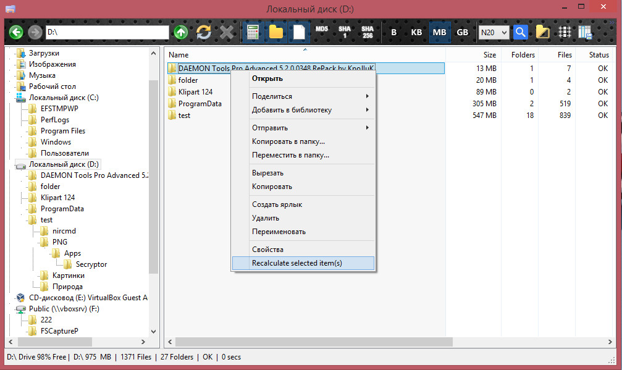This screenshot has width=622, height=370.
Task: Click the tree panel scroll-up arrow
Action: click(154, 53)
